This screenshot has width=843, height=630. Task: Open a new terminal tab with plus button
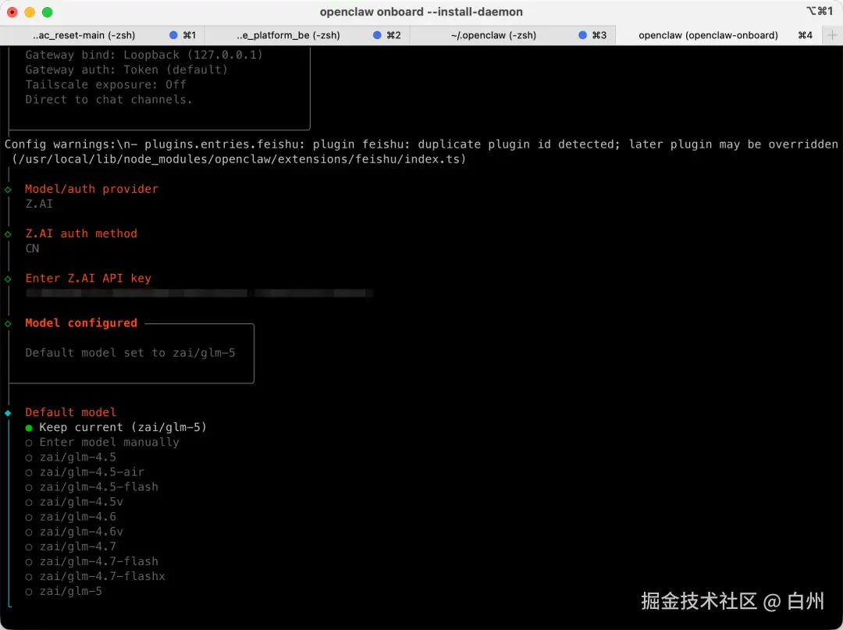832,35
